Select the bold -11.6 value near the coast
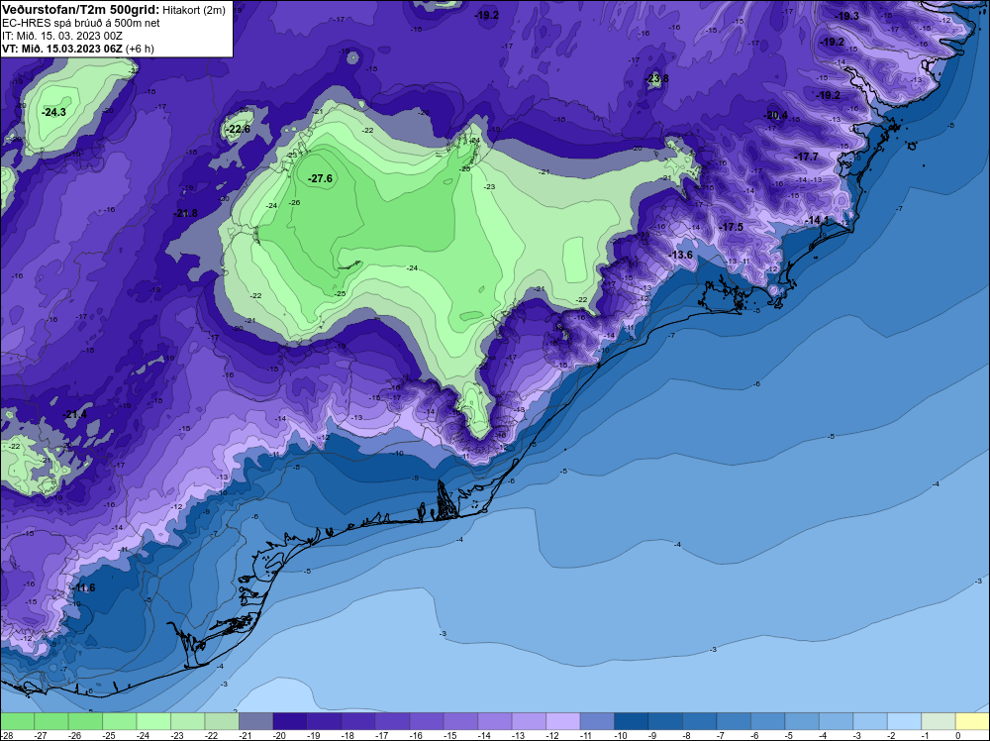 83,588
